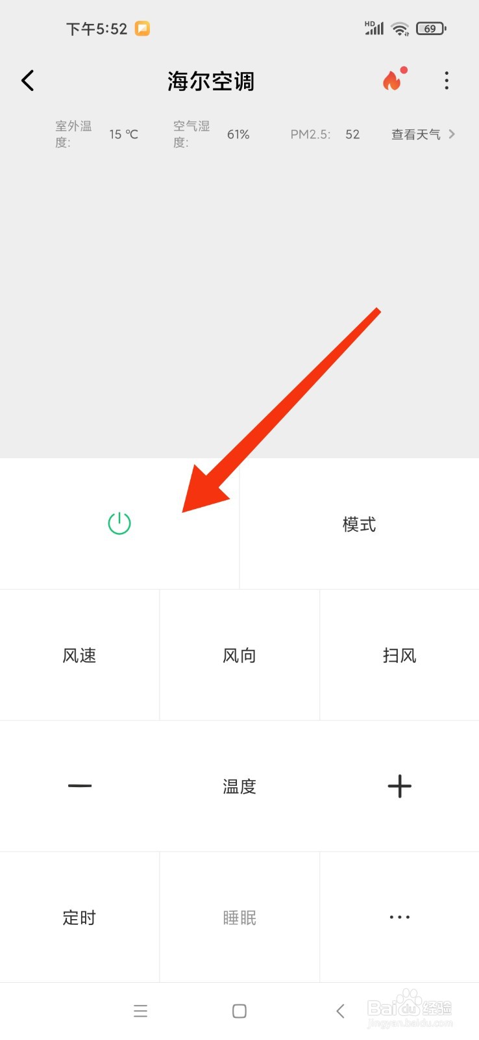Open the flame hot-topics icon
Screen dimensions: 479x1040
point(394,79)
